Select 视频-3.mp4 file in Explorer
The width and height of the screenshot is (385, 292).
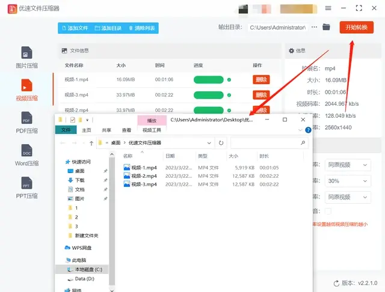[x=144, y=184]
